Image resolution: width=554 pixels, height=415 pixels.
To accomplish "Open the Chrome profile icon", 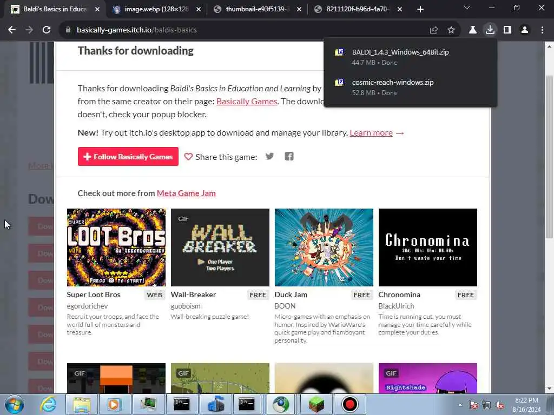I will point(525,30).
